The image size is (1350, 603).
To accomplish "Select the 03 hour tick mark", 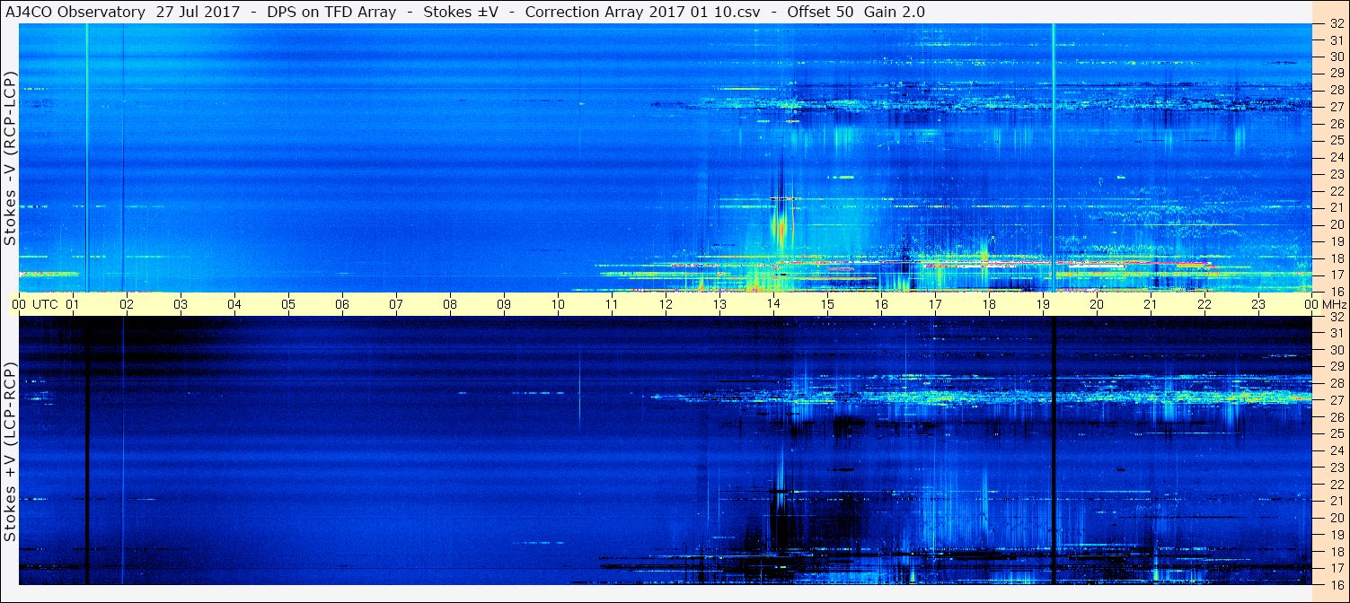I will point(181,304).
